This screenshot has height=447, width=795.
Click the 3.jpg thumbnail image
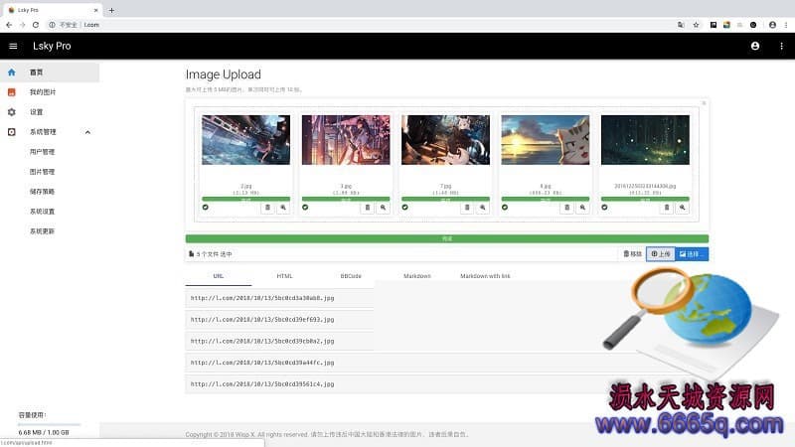pyautogui.click(x=346, y=140)
